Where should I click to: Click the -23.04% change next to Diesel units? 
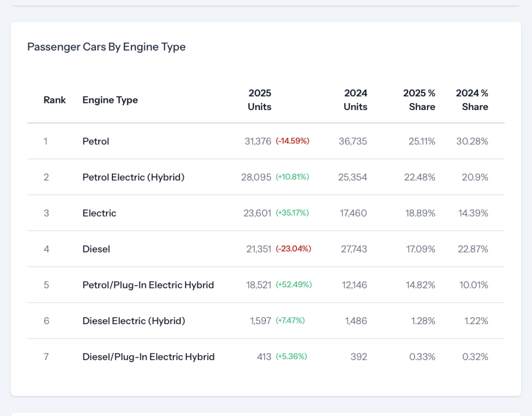click(x=293, y=249)
